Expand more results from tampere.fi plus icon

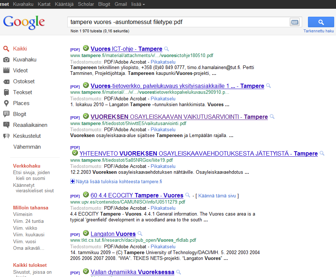[x=73, y=181]
